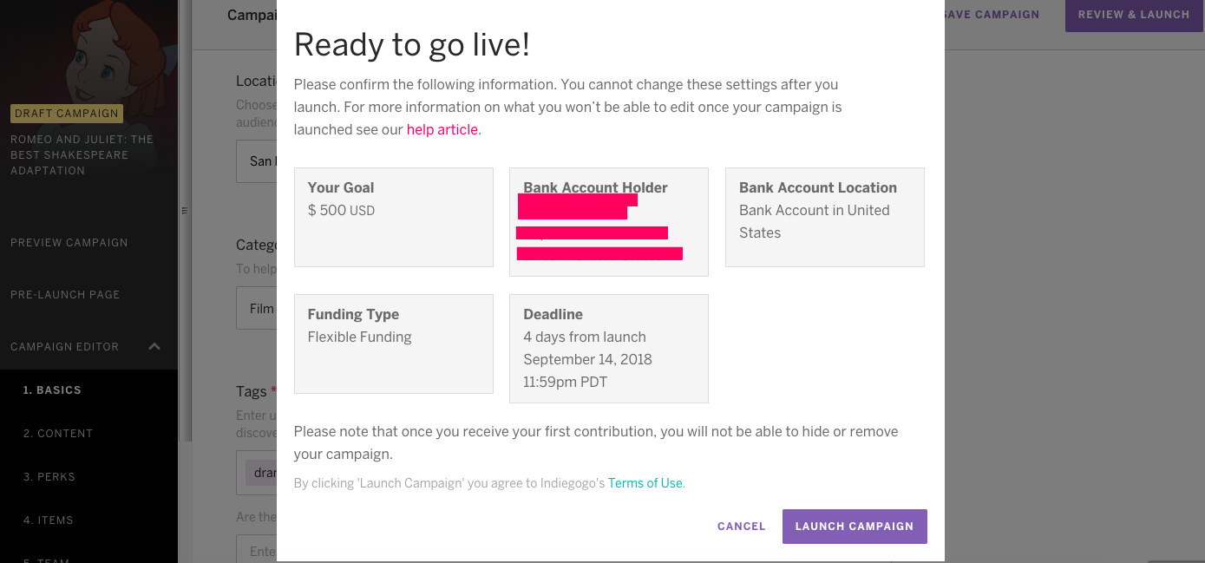The width and height of the screenshot is (1205, 563).
Task: Click the Your Goal info card
Action: [394, 217]
